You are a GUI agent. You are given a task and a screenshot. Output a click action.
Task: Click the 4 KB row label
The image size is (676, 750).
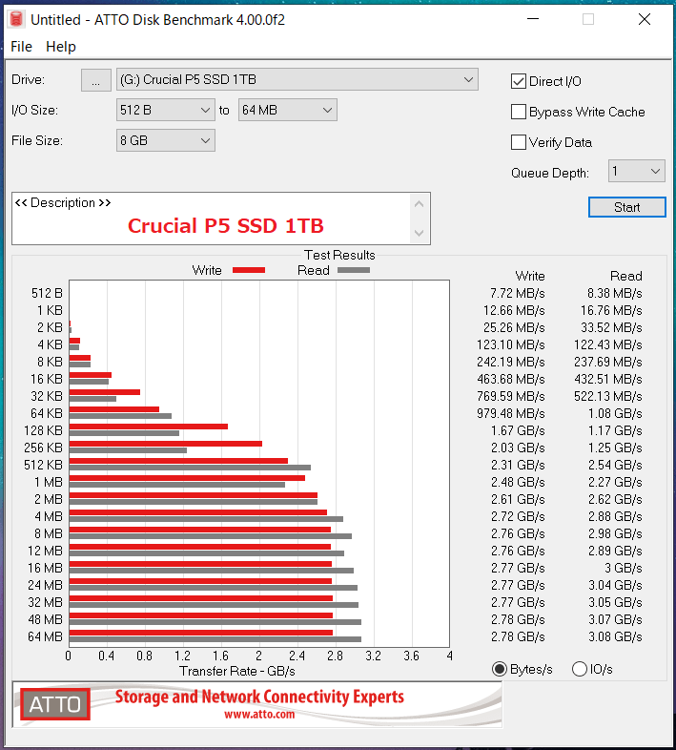click(51, 344)
